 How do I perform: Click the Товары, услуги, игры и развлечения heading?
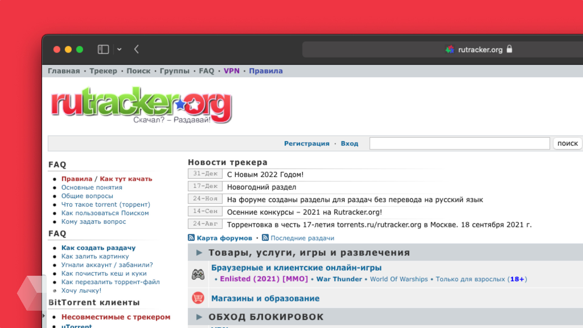pyautogui.click(x=309, y=253)
